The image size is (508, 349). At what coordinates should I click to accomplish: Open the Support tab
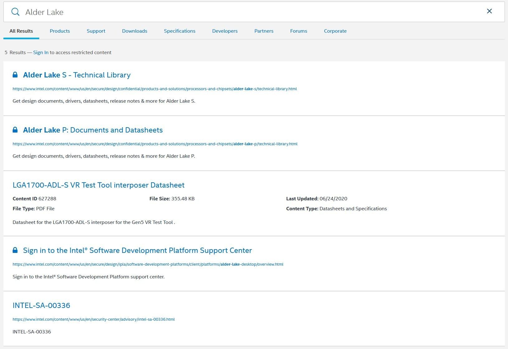96,31
